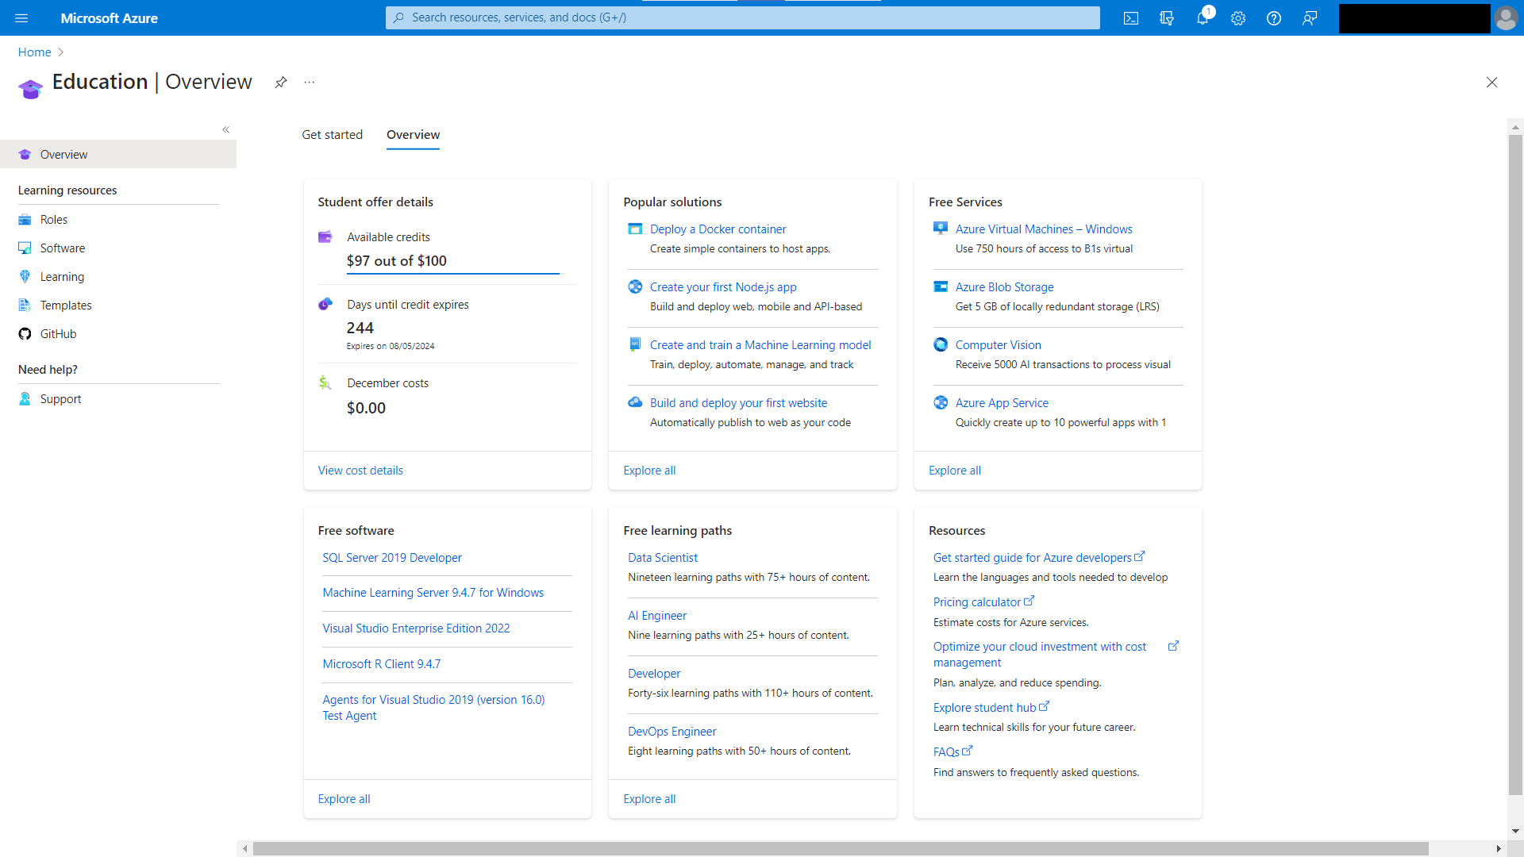Open portal settings gear
The height and width of the screenshot is (857, 1524).
tap(1238, 17)
